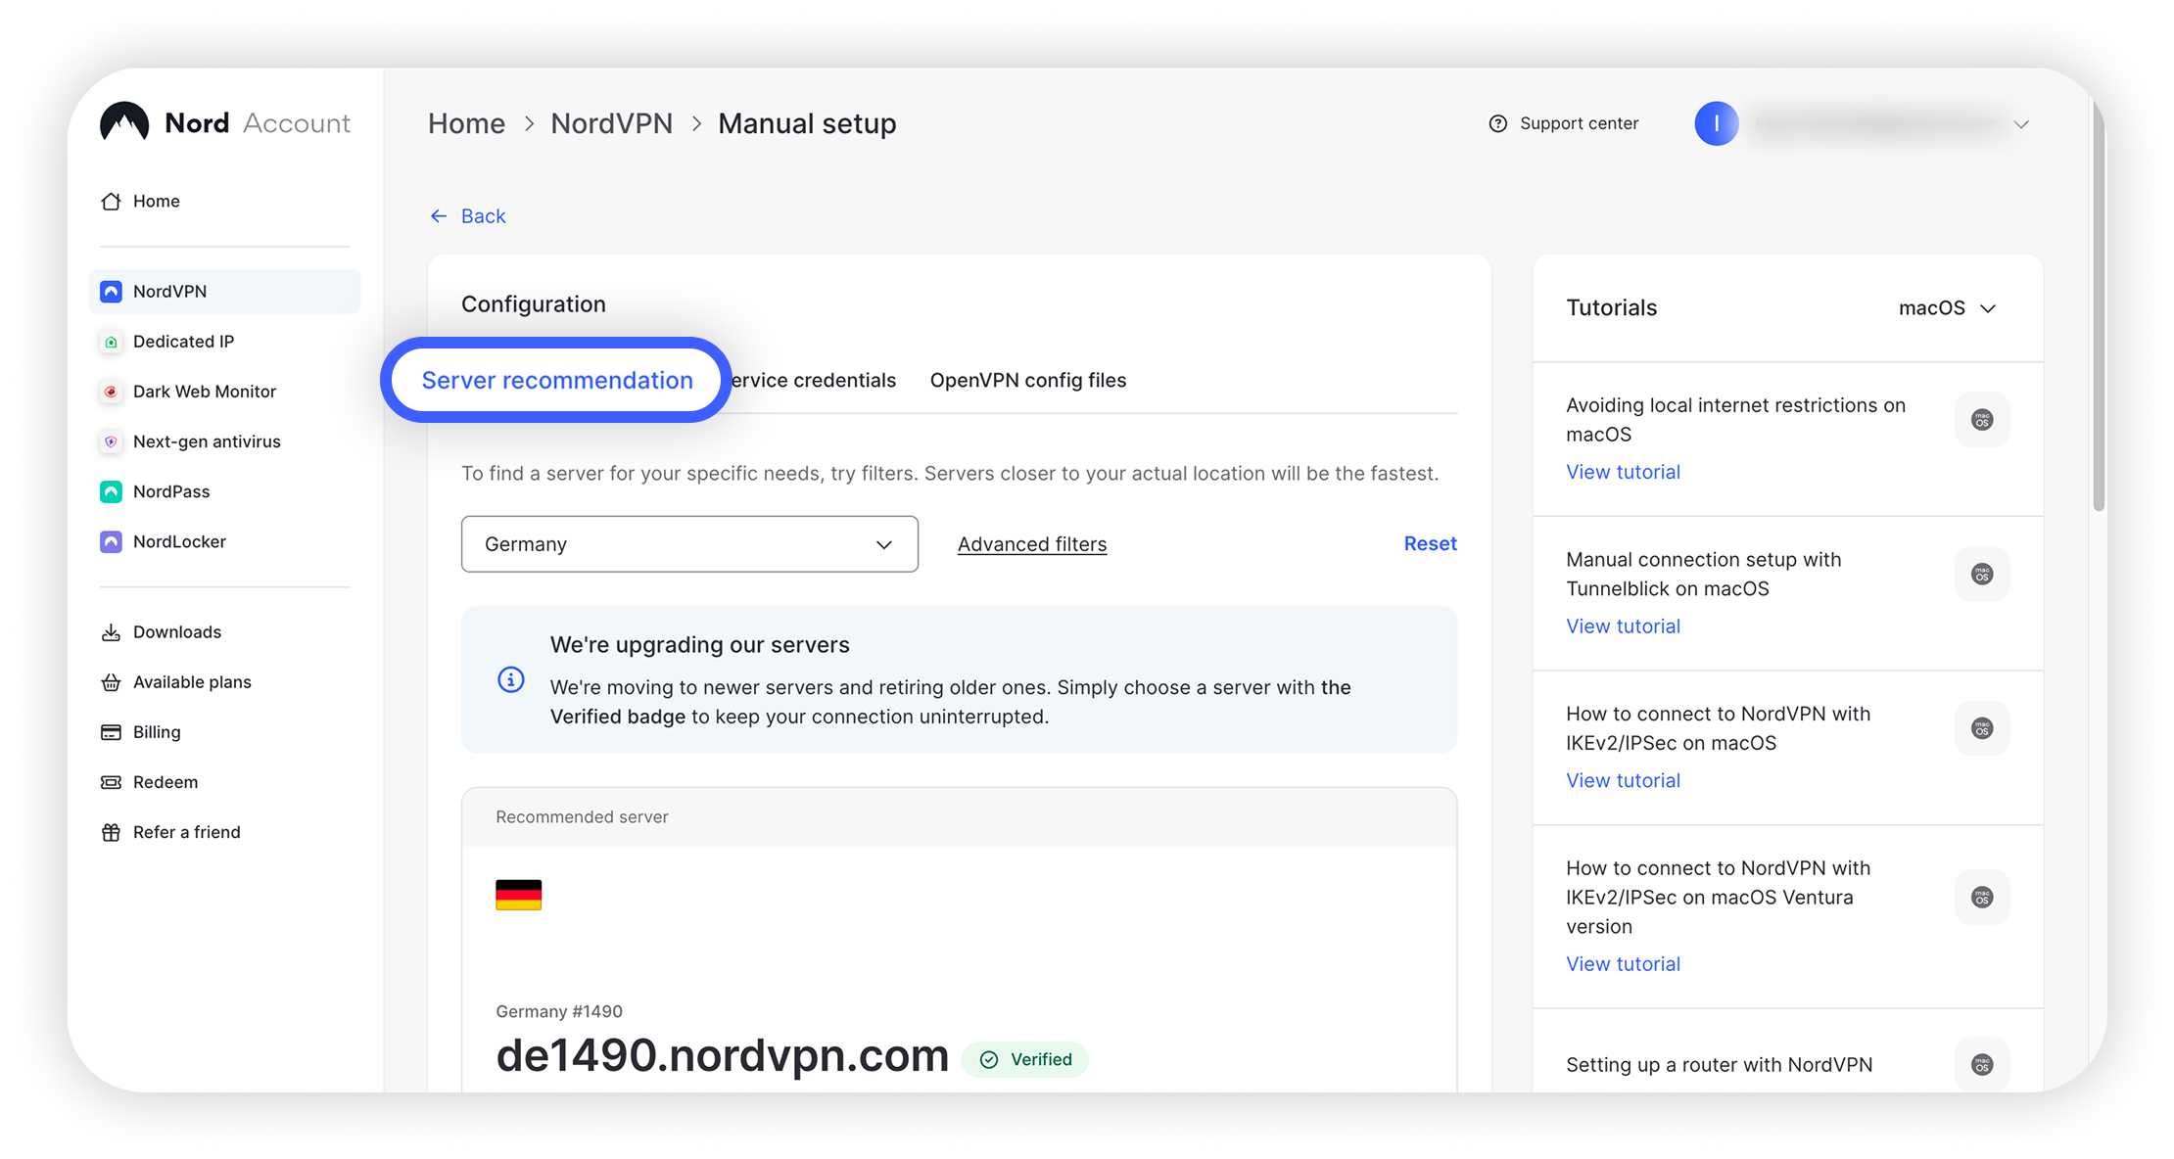Click the Germany #1490 label

pos(559,1011)
